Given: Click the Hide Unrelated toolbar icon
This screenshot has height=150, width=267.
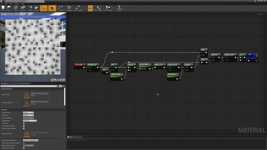Looking at the screenshot, I should 78,8.
